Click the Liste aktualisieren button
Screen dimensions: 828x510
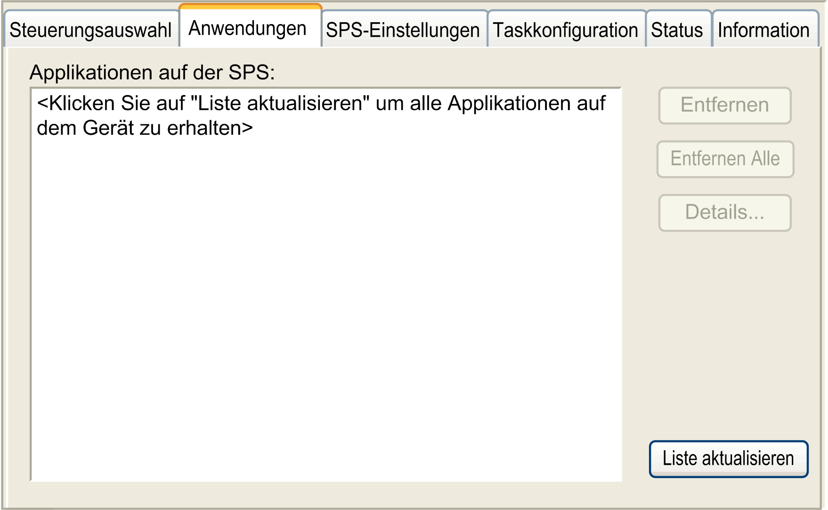(x=728, y=459)
